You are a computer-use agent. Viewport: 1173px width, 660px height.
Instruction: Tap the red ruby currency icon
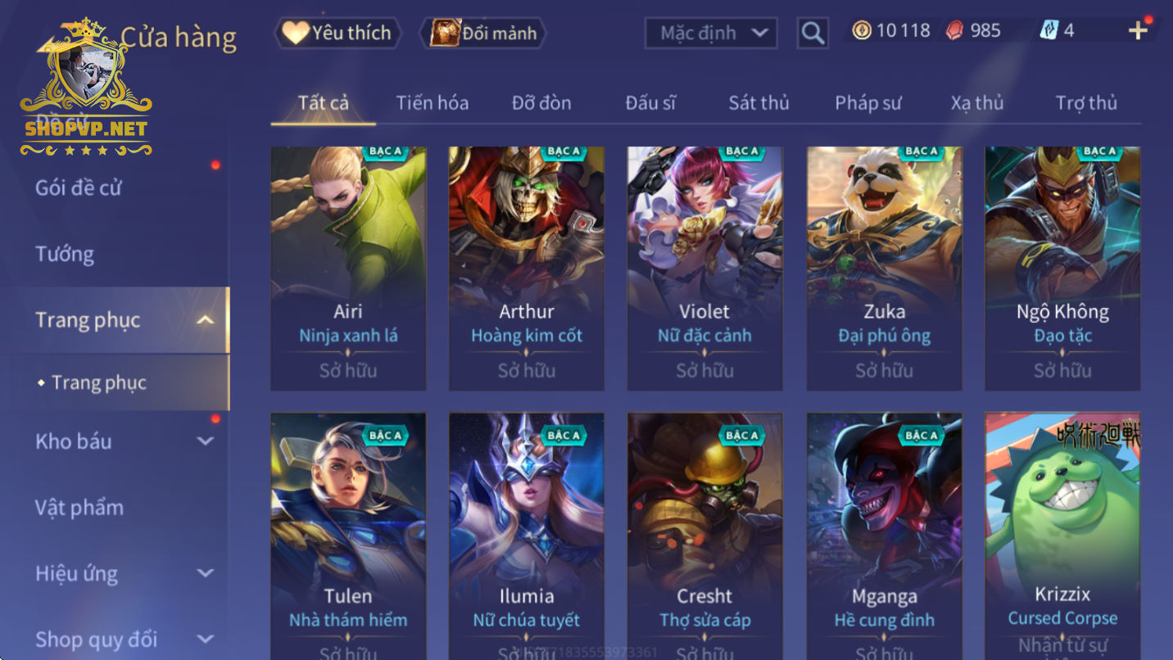[954, 31]
